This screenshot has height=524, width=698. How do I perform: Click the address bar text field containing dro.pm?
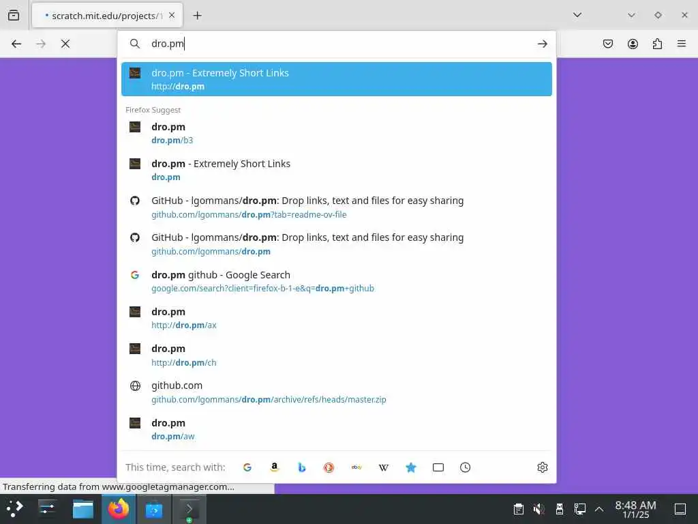click(338, 44)
